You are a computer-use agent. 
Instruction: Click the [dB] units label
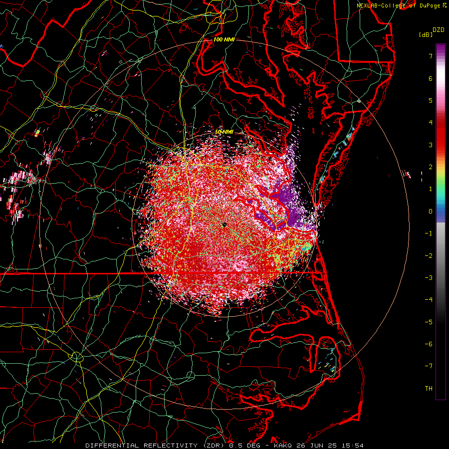pos(426,34)
